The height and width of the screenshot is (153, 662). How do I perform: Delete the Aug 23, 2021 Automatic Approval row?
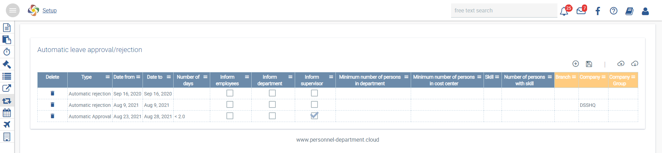tap(52, 116)
